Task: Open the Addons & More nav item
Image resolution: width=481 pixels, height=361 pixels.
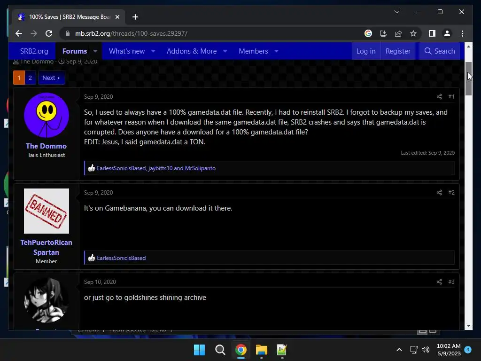Action: 192,51
